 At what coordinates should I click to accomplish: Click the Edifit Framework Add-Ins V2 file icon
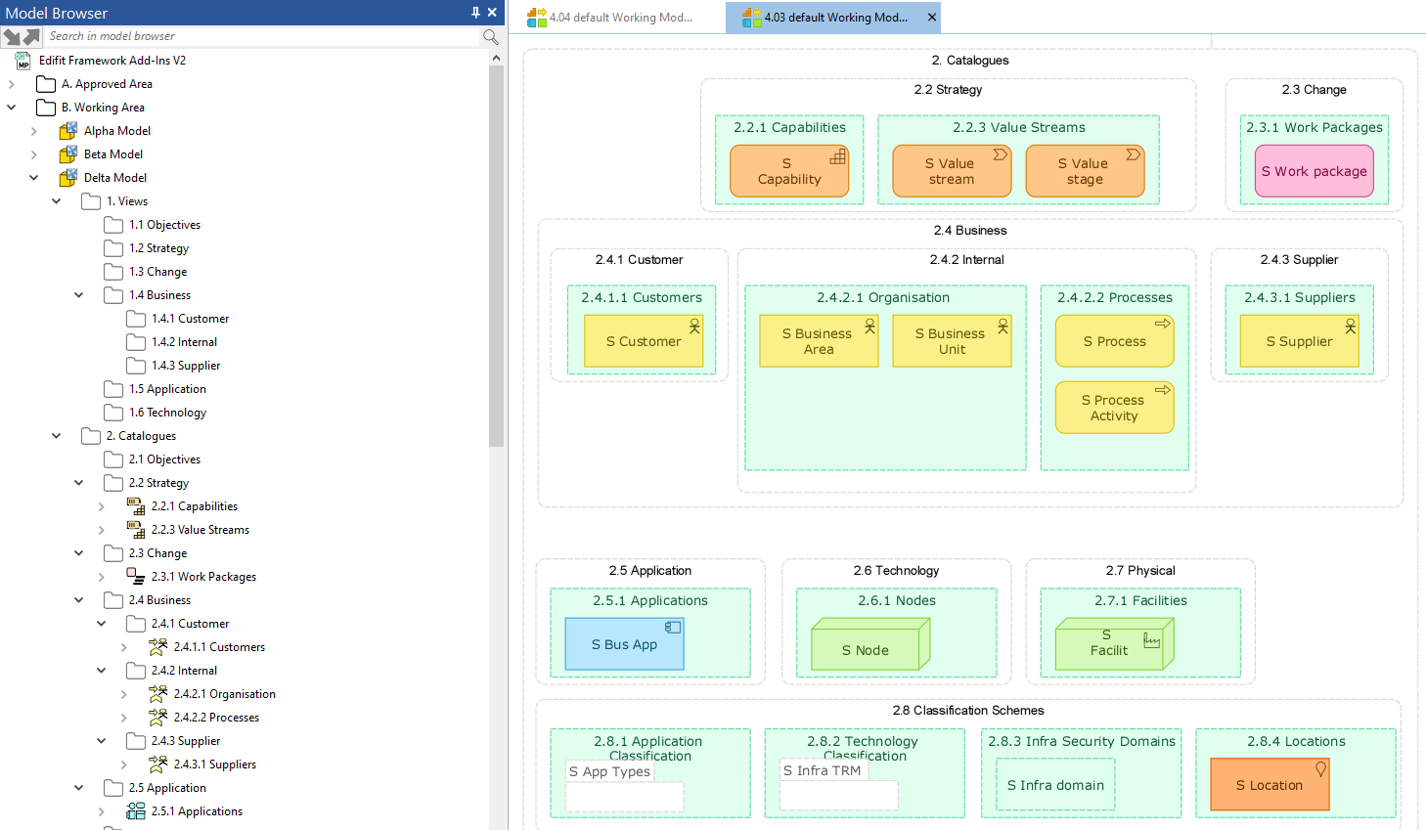point(23,61)
